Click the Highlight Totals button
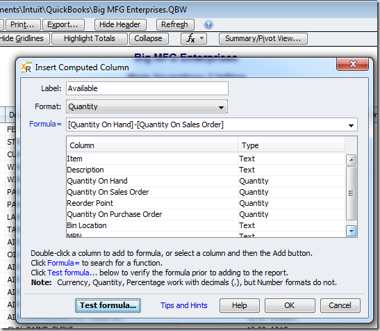This screenshot has width=380, height=331. click(90, 38)
